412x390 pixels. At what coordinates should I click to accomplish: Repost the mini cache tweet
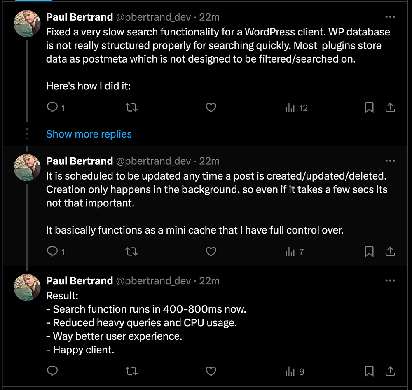(131, 252)
